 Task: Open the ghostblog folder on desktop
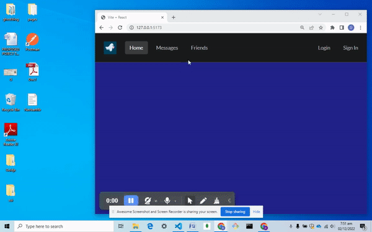[x=11, y=12]
